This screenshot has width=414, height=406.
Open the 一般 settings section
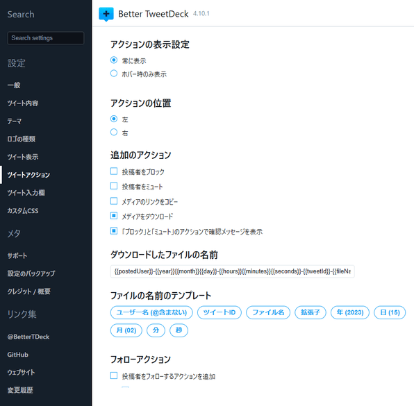(x=14, y=85)
